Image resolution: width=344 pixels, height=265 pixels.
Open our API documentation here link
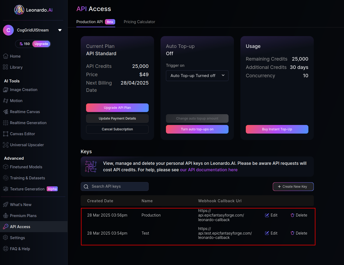[x=209, y=170]
